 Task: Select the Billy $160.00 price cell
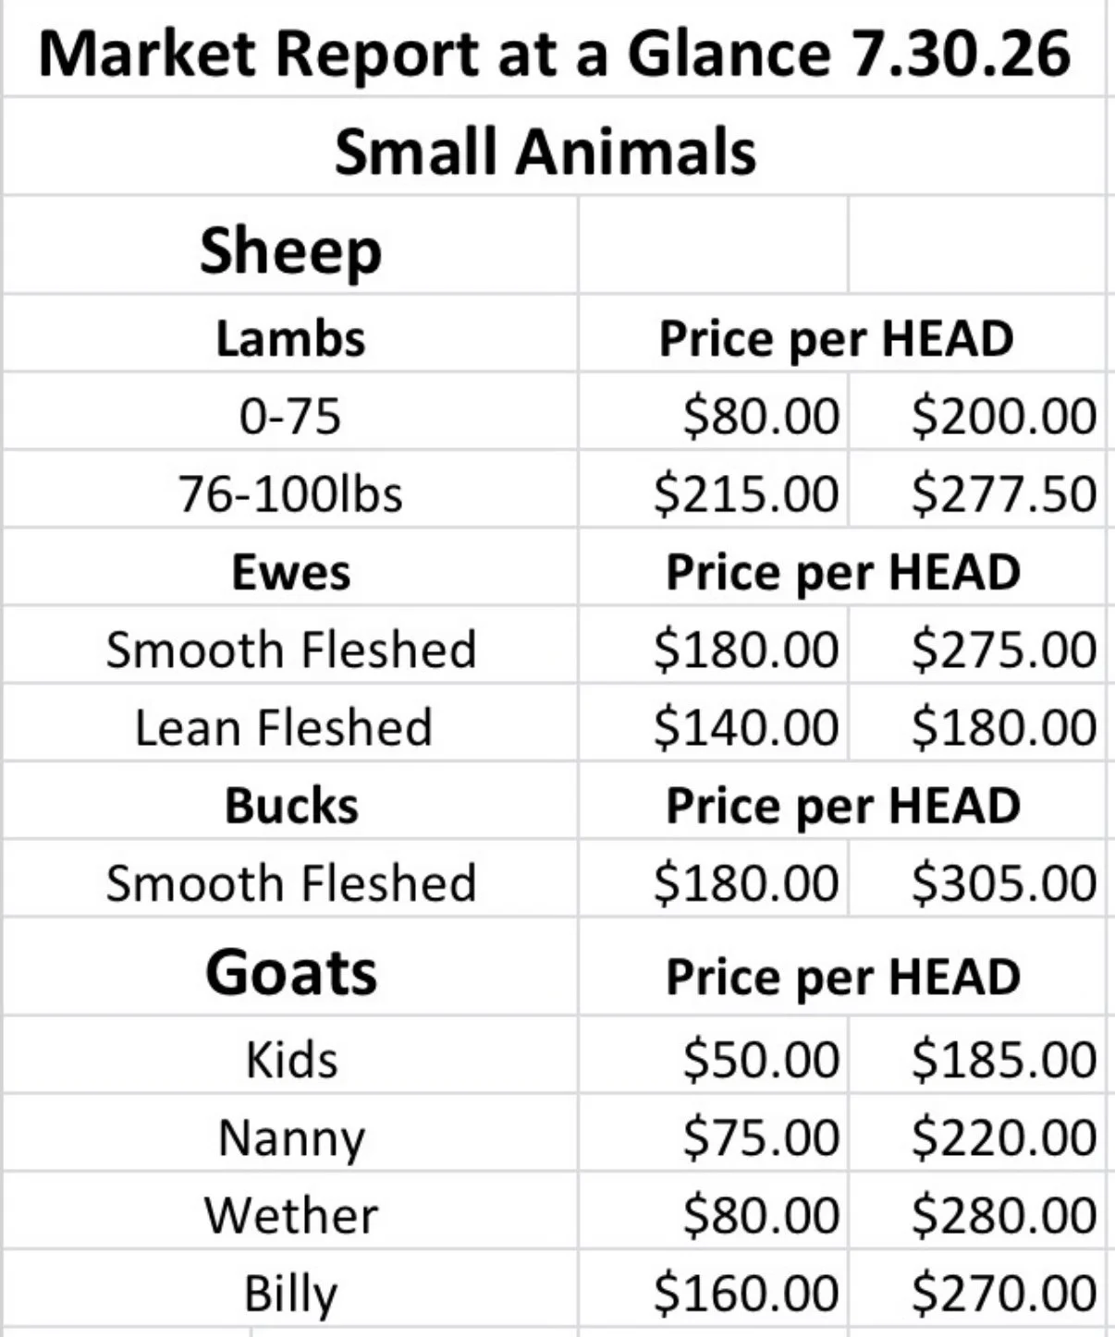[x=713, y=1289]
